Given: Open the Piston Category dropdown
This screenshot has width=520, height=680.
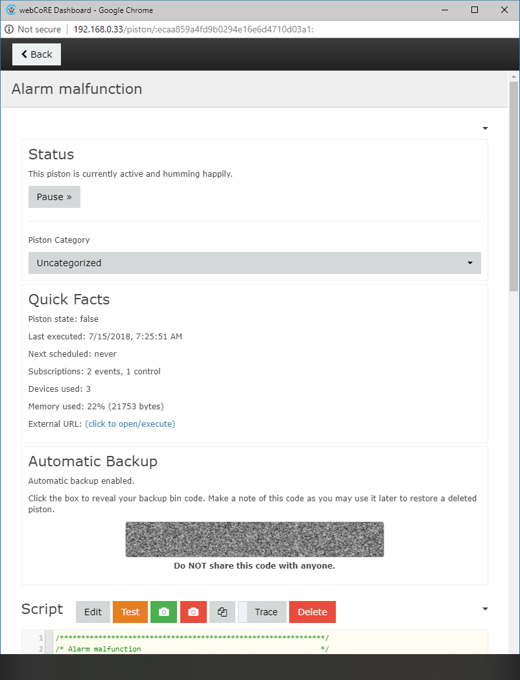Looking at the screenshot, I should (x=254, y=263).
